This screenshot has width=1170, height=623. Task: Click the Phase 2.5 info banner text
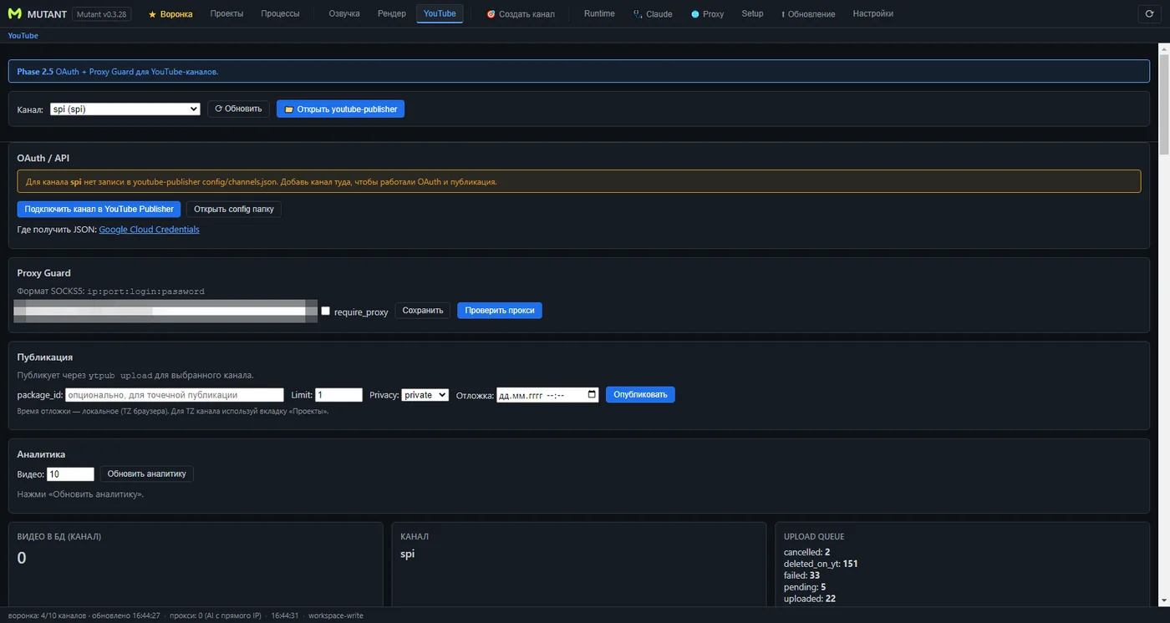point(118,72)
